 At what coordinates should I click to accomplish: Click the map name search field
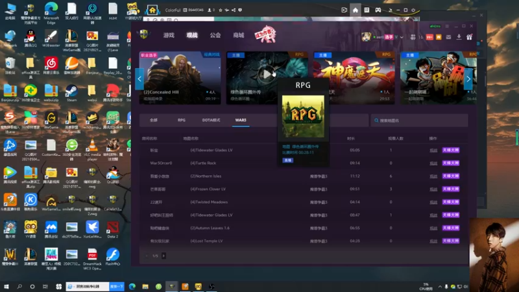pyautogui.click(x=419, y=121)
